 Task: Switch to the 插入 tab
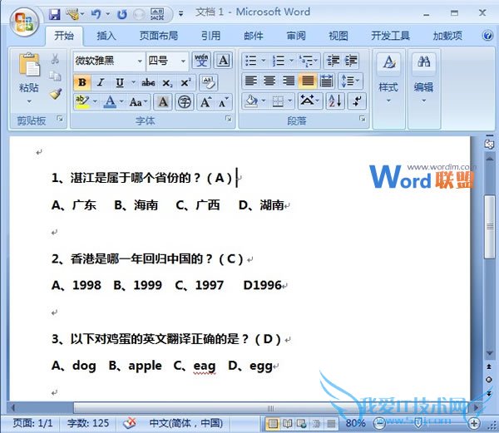click(x=106, y=36)
